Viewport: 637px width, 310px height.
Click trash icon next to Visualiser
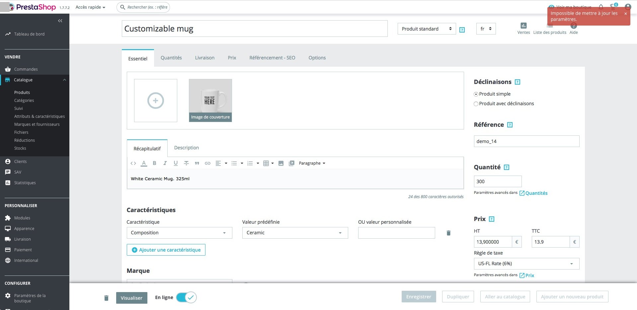[106, 298]
